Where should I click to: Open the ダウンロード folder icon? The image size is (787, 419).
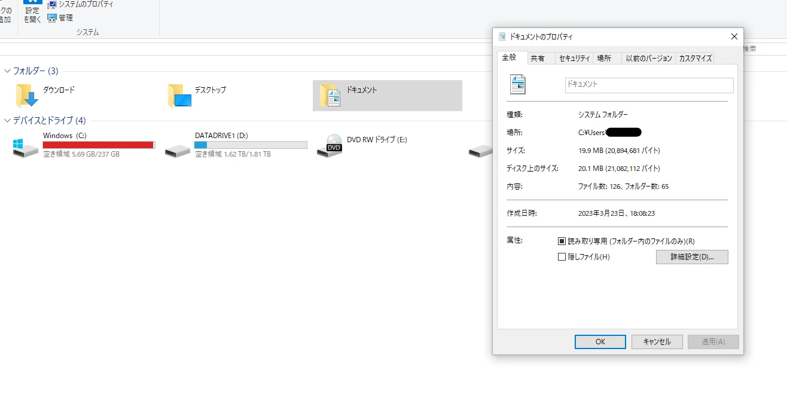[27, 96]
